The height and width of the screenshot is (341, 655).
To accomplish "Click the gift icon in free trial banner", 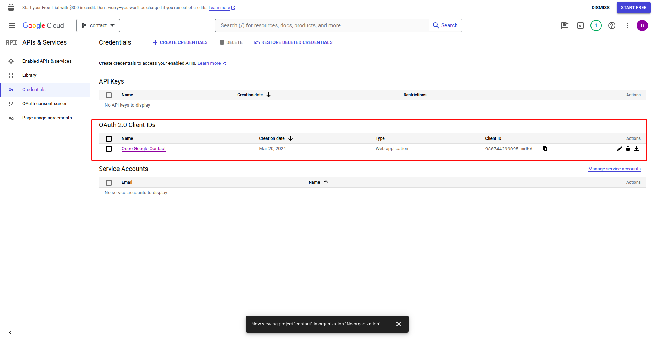I will [11, 7].
